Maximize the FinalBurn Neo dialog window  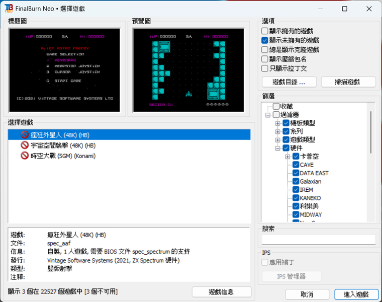pos(344,9)
